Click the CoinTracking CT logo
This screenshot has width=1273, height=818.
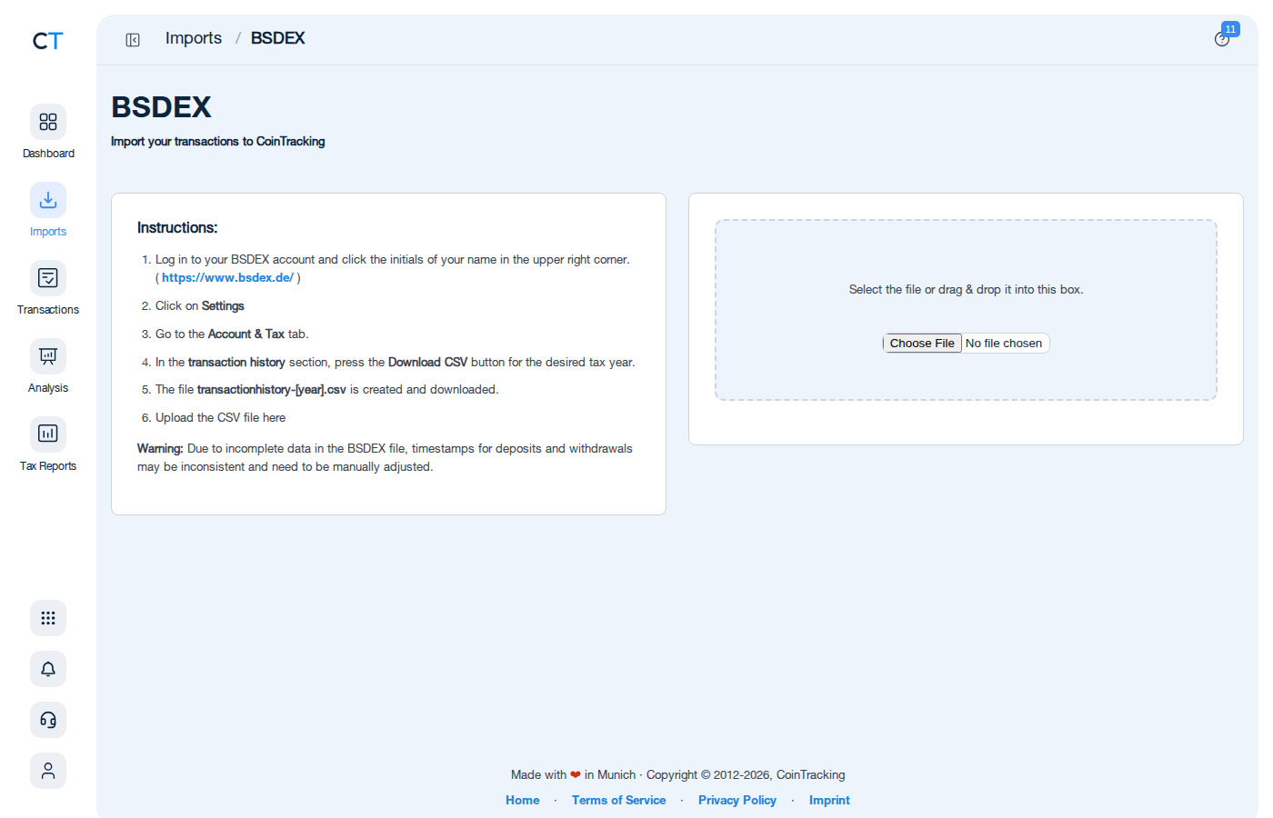(x=47, y=41)
